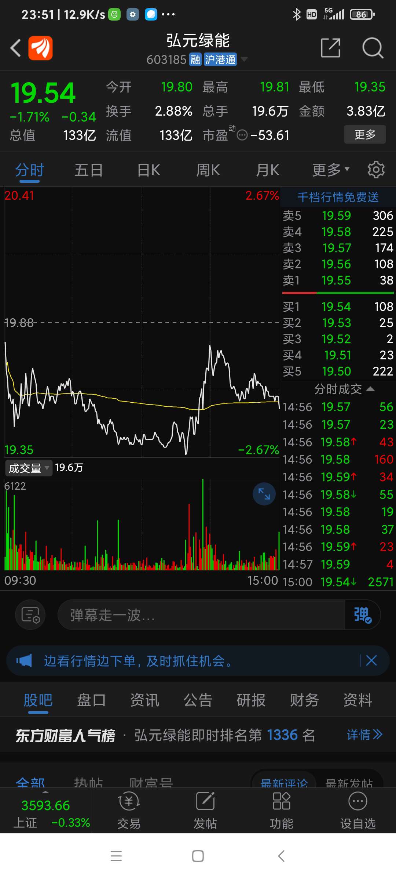The width and height of the screenshot is (396, 881).
Task: Open the search magnifier icon
Action: click(373, 48)
